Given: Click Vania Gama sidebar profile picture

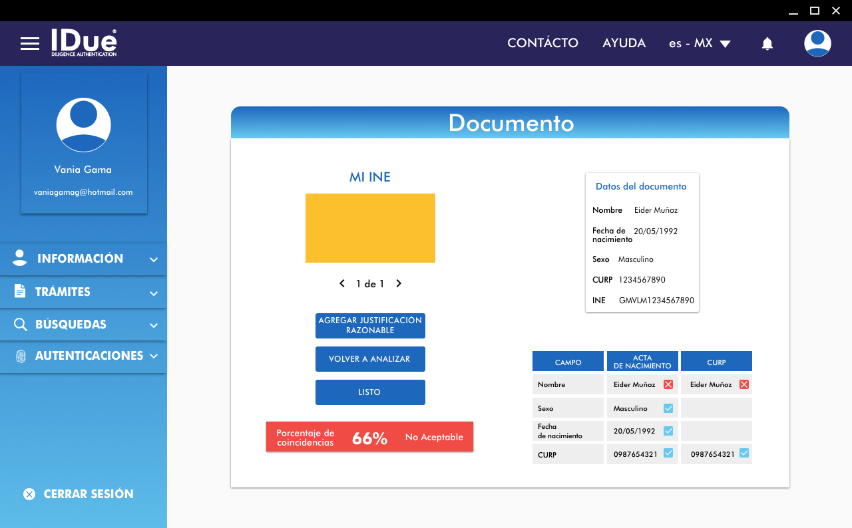Looking at the screenshot, I should click(x=83, y=125).
